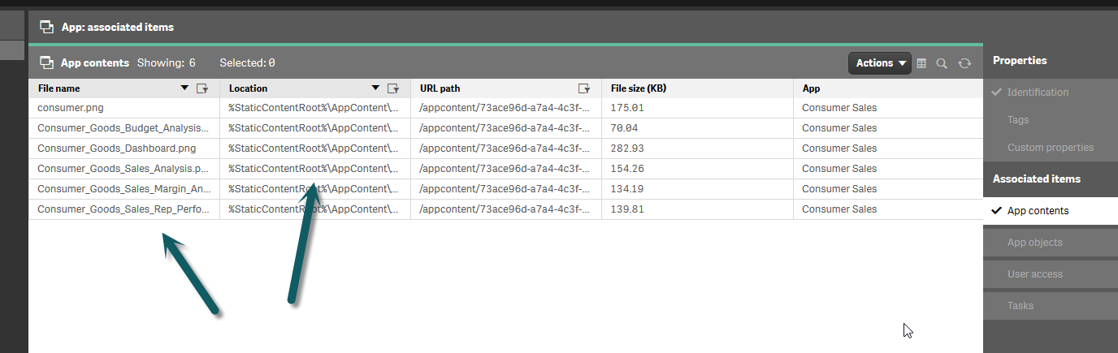Go to User access section
Screen dimensions: 1118x353
pos(1034,274)
